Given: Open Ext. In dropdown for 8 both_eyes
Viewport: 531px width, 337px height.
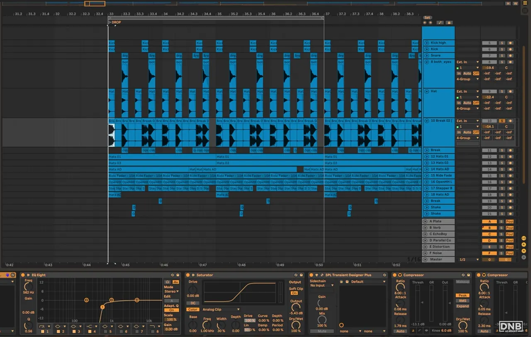Looking at the screenshot, I should point(468,62).
